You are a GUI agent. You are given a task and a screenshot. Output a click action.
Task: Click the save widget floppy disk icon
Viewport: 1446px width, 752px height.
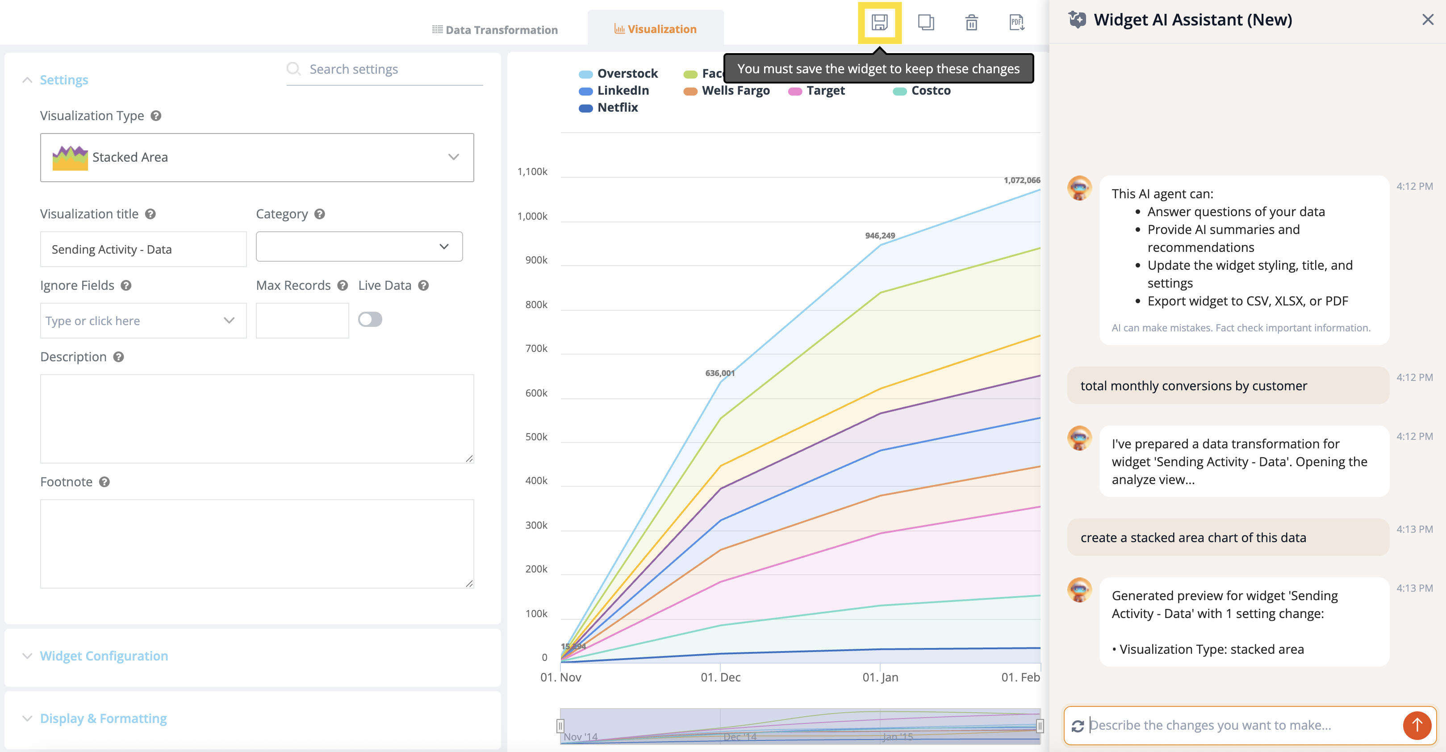tap(879, 22)
